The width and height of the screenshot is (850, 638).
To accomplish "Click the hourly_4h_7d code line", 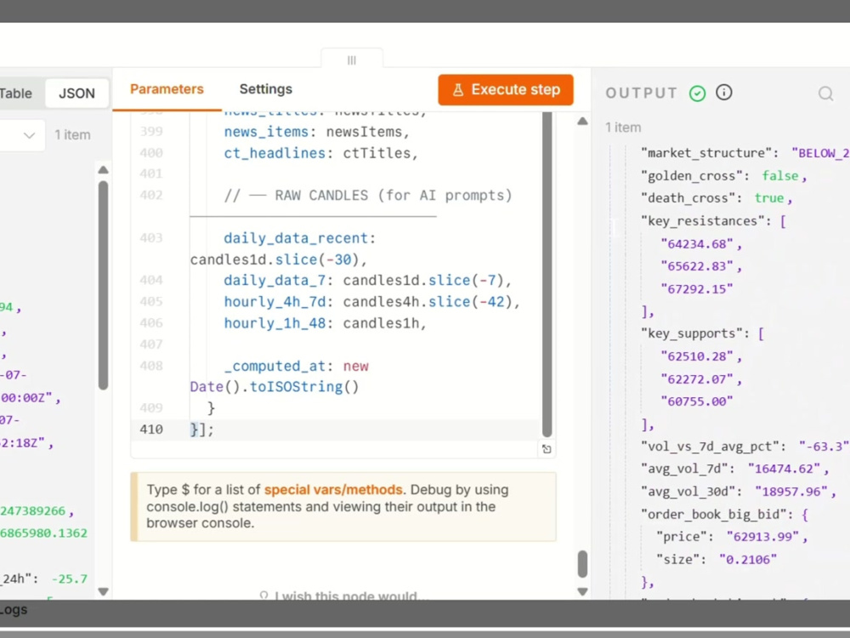I will (x=372, y=302).
